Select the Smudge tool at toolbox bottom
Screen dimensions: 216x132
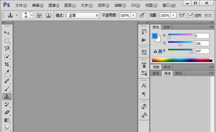(x=7, y=128)
